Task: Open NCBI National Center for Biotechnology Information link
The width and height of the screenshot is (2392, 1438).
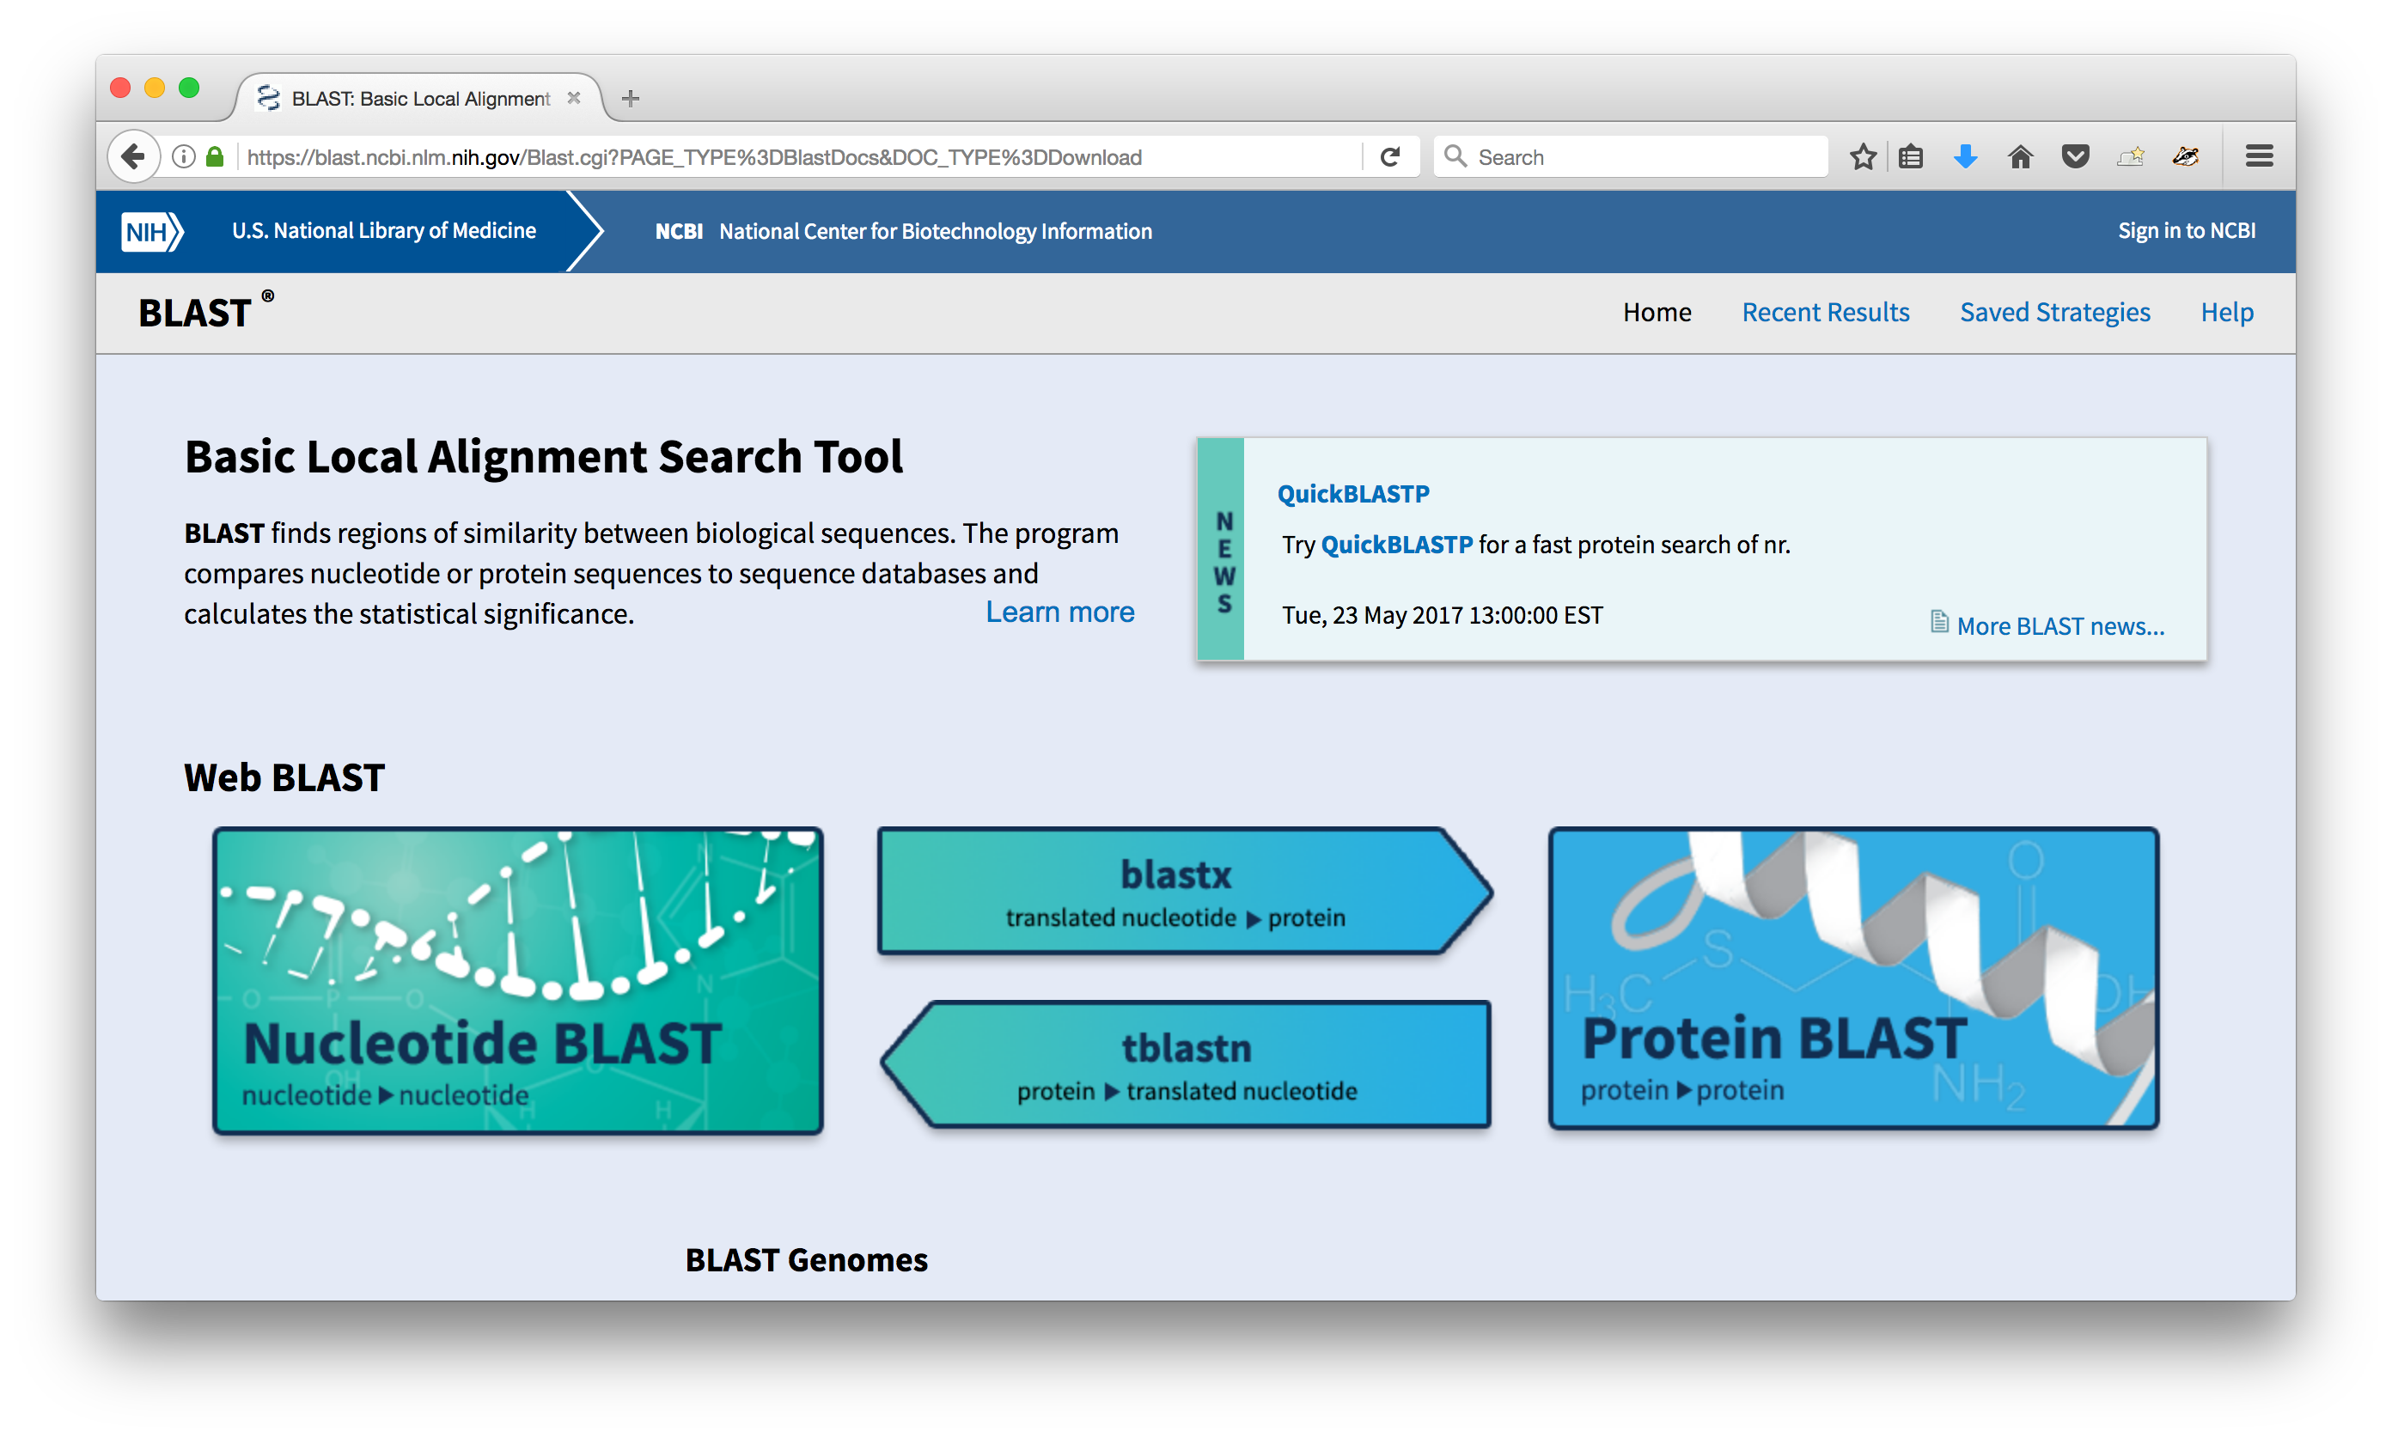Action: coord(903,232)
